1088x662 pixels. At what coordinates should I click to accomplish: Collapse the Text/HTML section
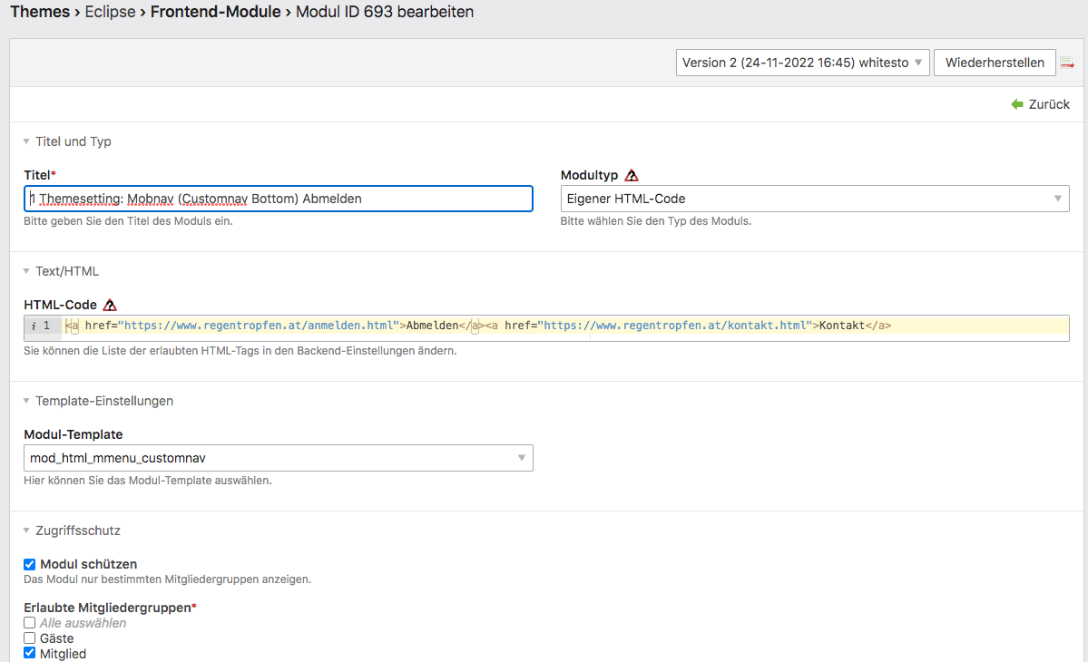(61, 271)
